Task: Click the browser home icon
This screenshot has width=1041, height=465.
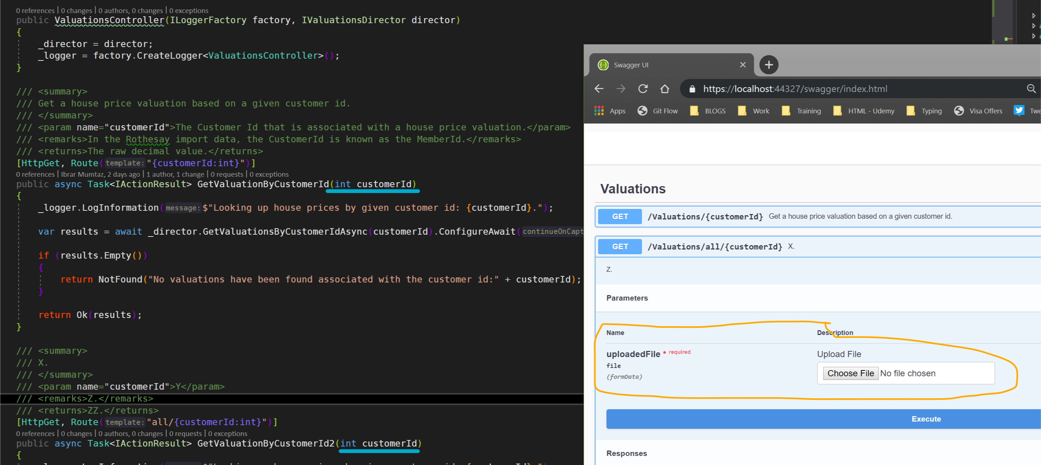Action: pyautogui.click(x=665, y=89)
